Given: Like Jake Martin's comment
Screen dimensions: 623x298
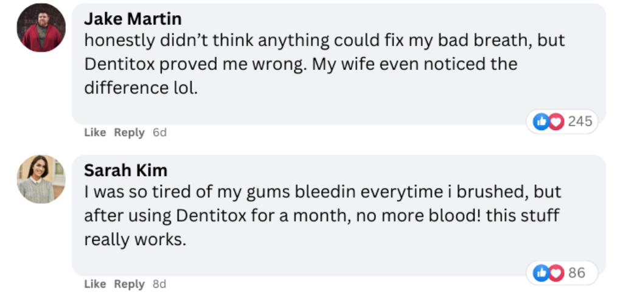Looking at the screenshot, I should tap(95, 133).
